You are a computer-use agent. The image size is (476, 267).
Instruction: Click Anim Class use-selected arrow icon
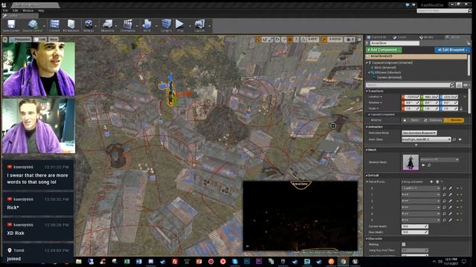pos(460,139)
